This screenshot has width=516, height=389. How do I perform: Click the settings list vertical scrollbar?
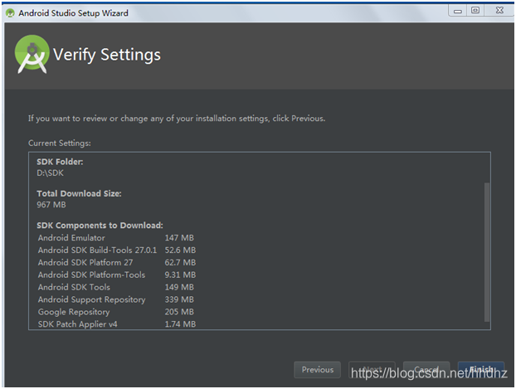tap(487, 252)
